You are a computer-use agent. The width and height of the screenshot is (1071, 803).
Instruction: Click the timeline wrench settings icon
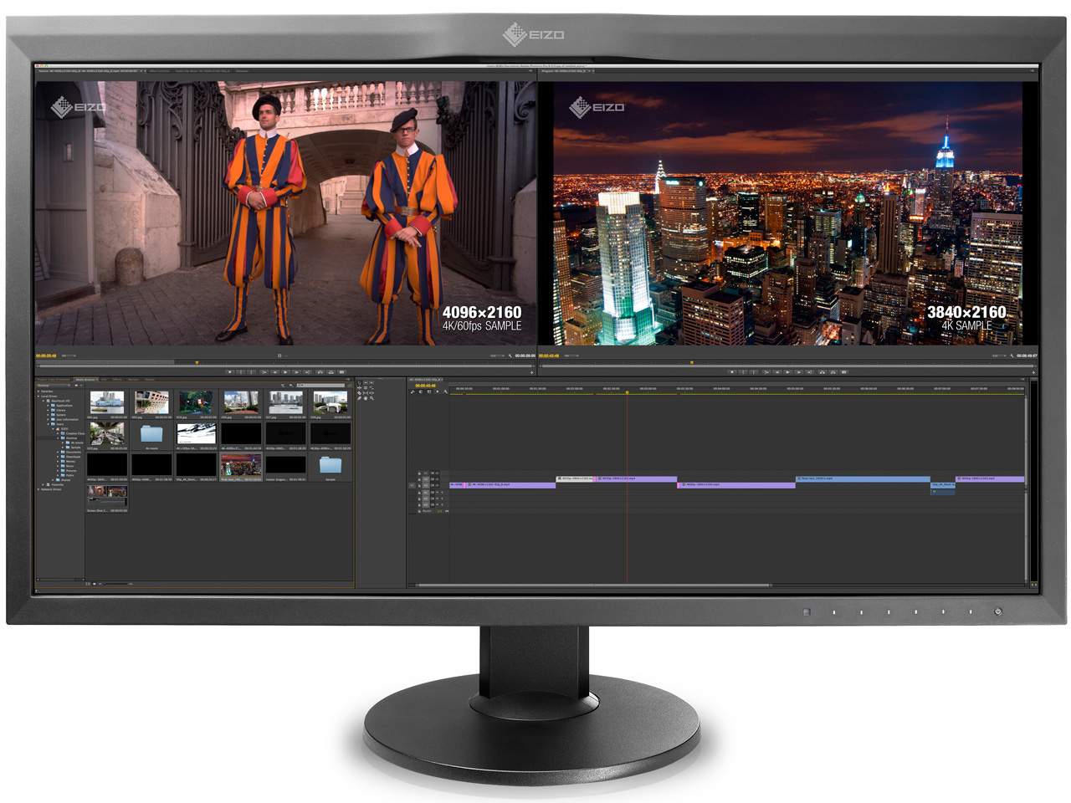tap(445, 391)
